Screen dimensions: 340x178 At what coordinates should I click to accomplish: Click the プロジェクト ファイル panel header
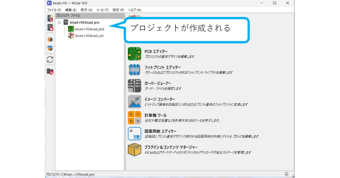tap(90, 16)
